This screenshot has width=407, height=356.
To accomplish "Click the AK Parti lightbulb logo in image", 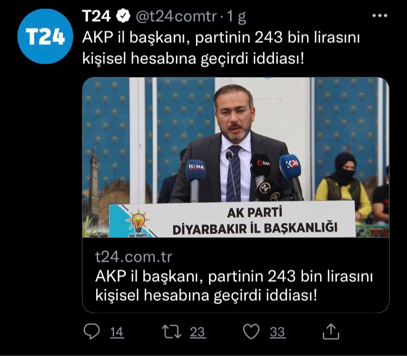I will [x=138, y=222].
